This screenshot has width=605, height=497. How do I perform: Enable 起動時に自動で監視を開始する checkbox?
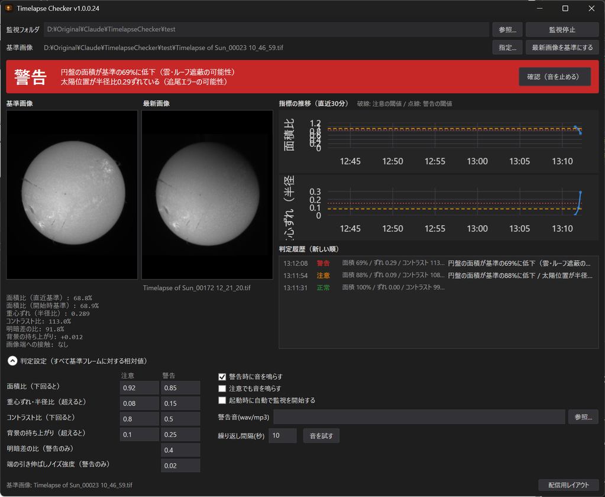[x=222, y=400]
